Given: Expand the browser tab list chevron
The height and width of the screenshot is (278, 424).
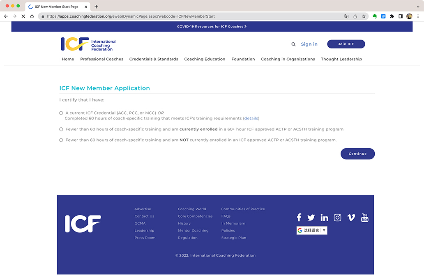Looking at the screenshot, I should 418,7.
